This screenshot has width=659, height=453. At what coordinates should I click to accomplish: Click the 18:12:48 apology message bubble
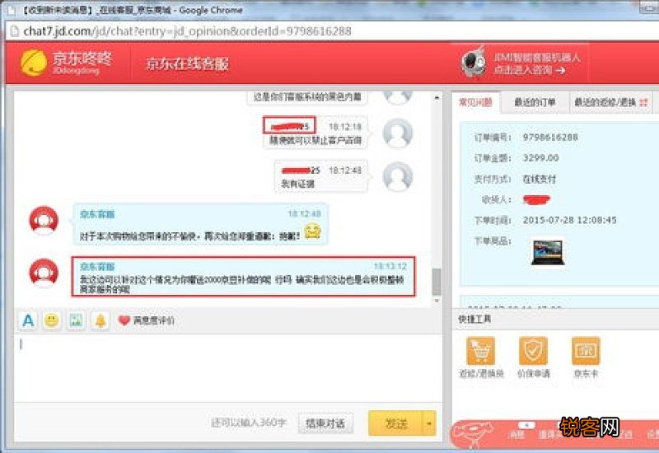click(x=200, y=224)
